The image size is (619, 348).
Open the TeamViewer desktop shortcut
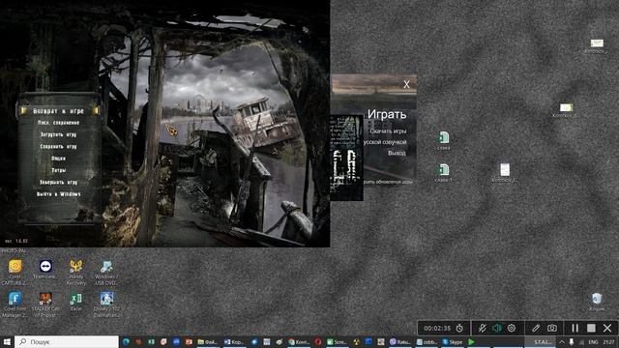point(45,270)
